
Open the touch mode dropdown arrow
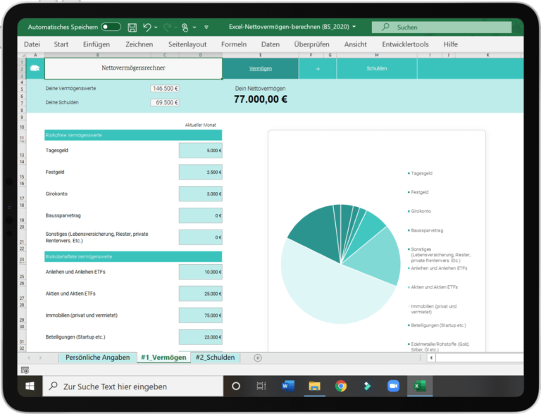[x=194, y=27]
